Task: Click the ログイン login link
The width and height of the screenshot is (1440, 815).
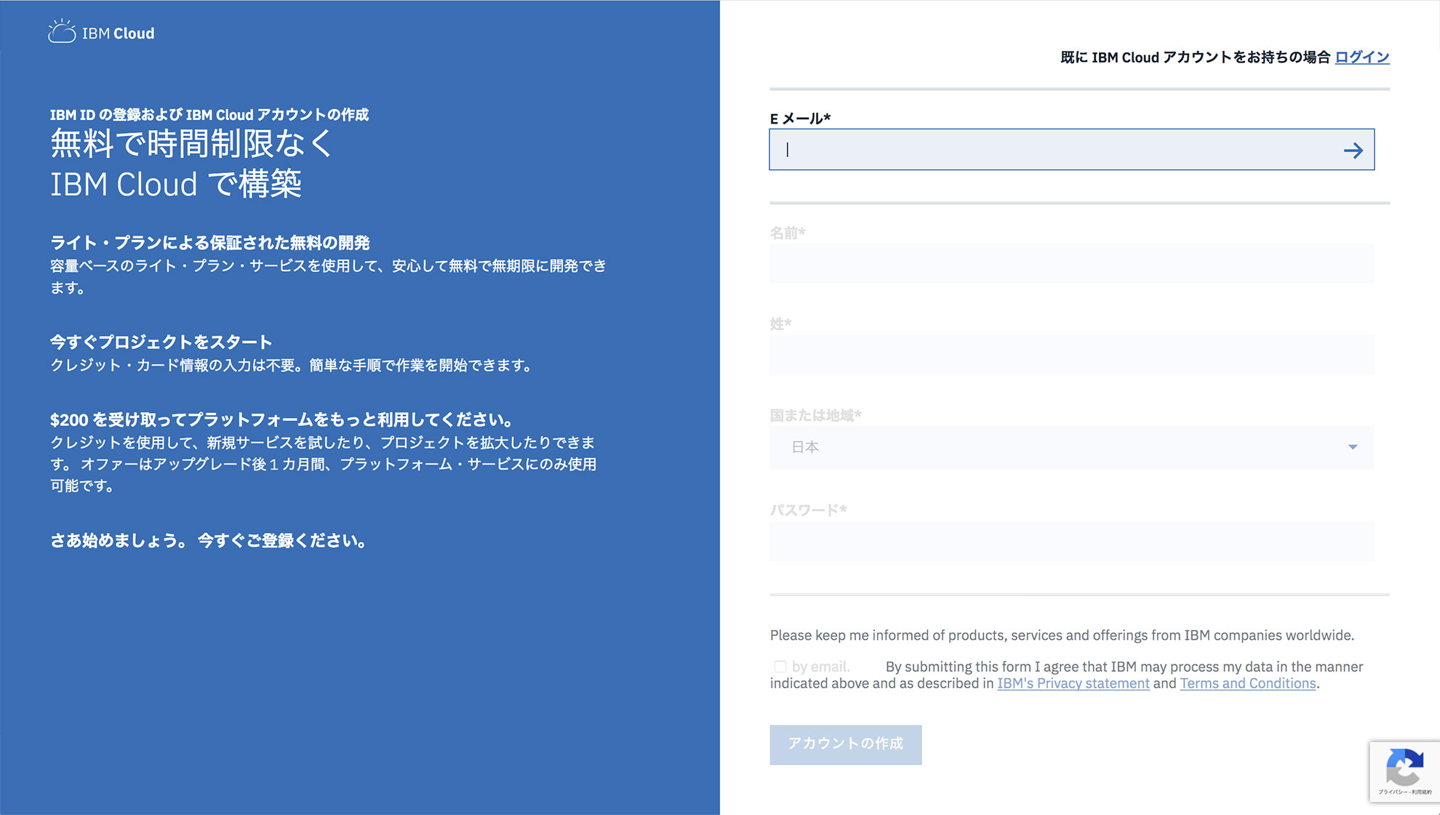Action: pos(1361,57)
